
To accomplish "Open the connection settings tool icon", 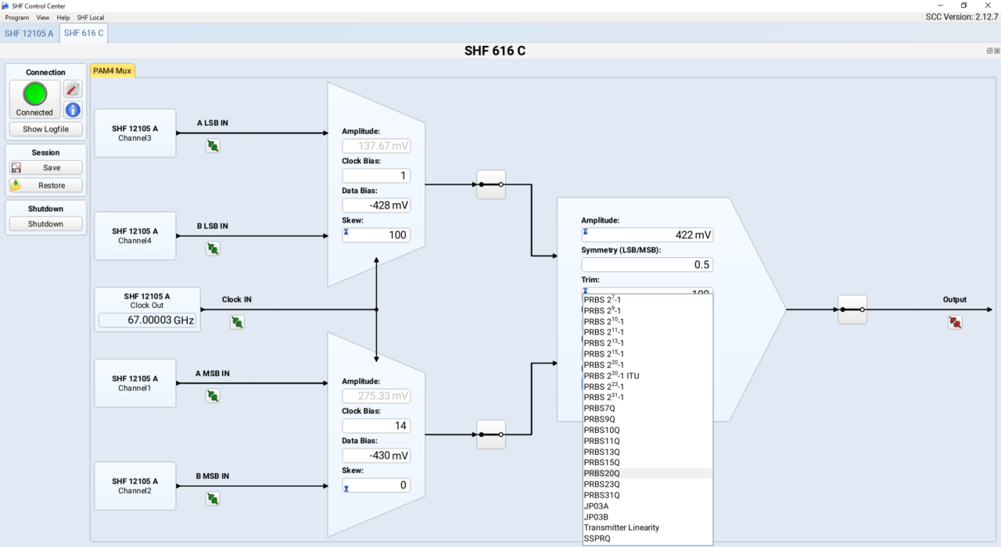I will click(x=73, y=89).
